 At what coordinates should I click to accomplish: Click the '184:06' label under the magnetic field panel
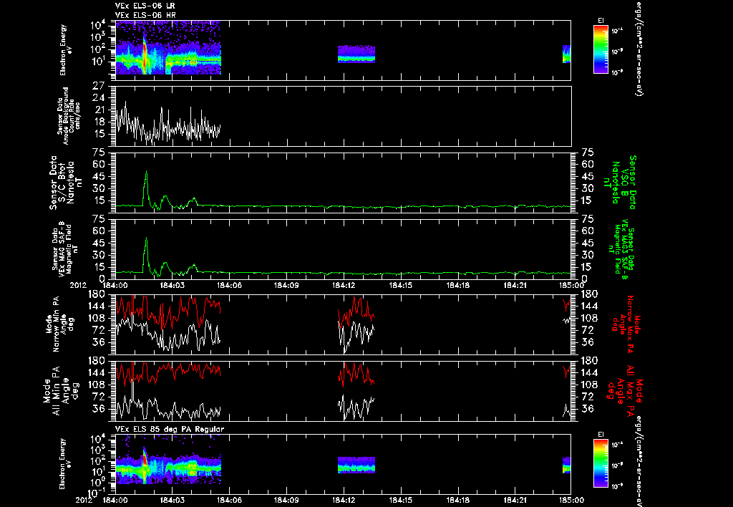[230, 285]
